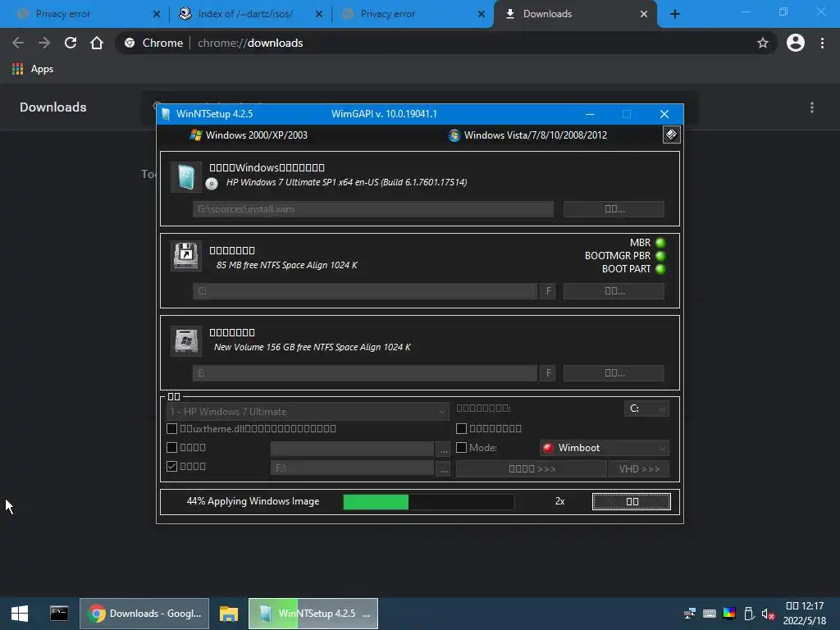Switch to the Windows Vista/7/8/10/2008/2012 tab
Image resolution: width=840 pixels, height=630 pixels.
tap(527, 135)
